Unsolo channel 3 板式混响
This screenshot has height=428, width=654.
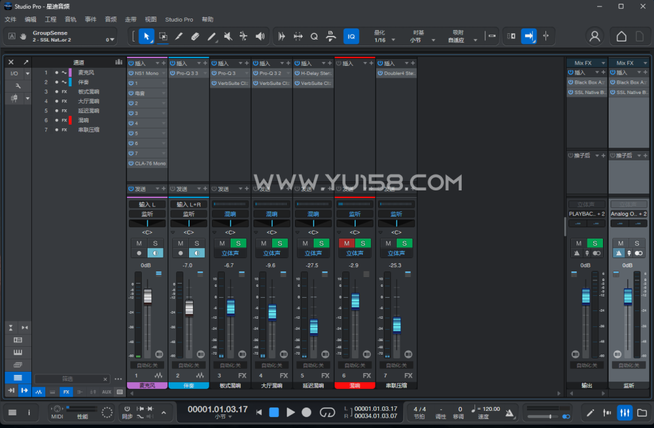click(x=238, y=243)
